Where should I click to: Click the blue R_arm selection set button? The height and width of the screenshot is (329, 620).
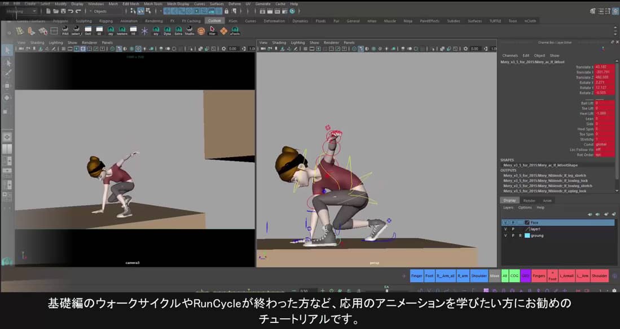463,275
